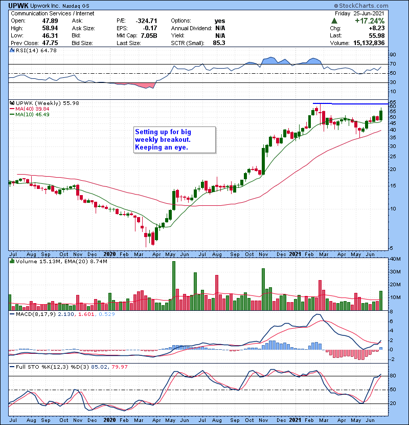Click the 2020 label on price time axis

click(110, 253)
